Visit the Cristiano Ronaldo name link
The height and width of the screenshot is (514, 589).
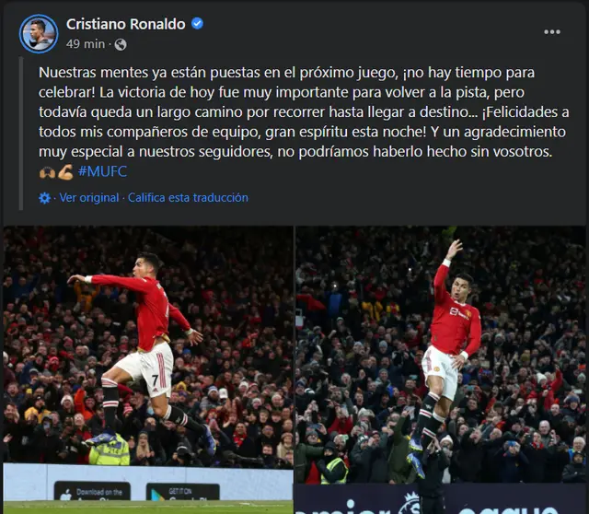[x=126, y=24]
